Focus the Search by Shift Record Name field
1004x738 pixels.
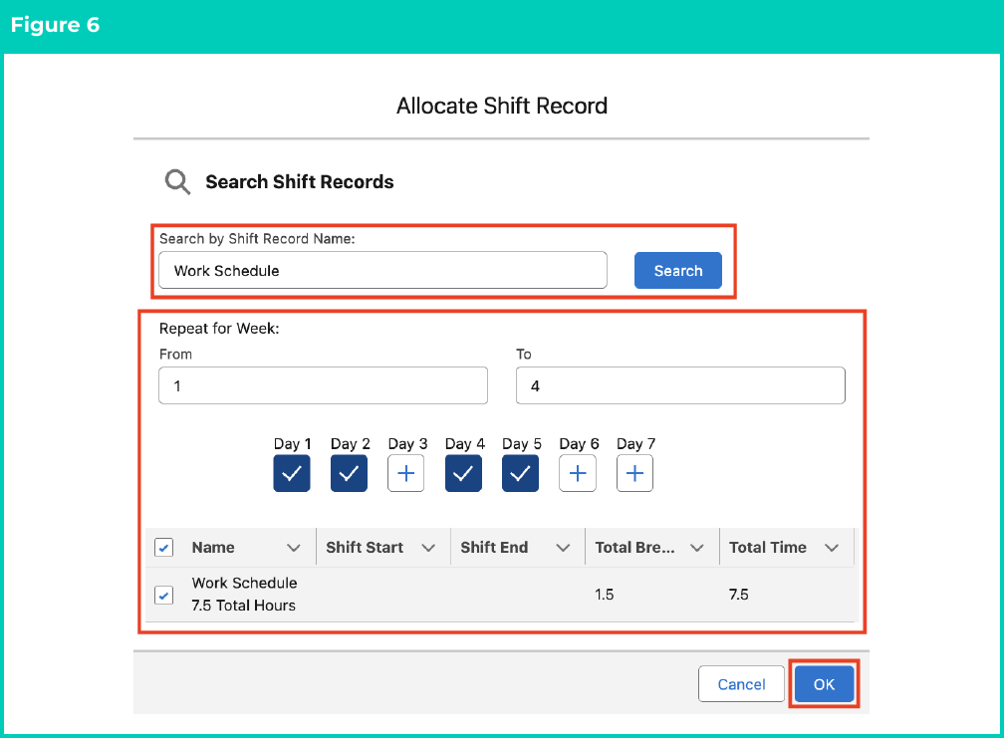(x=382, y=270)
